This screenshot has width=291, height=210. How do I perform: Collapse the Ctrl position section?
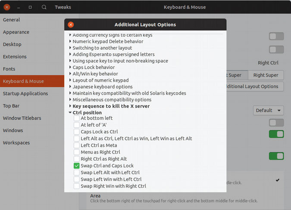coord(70,113)
